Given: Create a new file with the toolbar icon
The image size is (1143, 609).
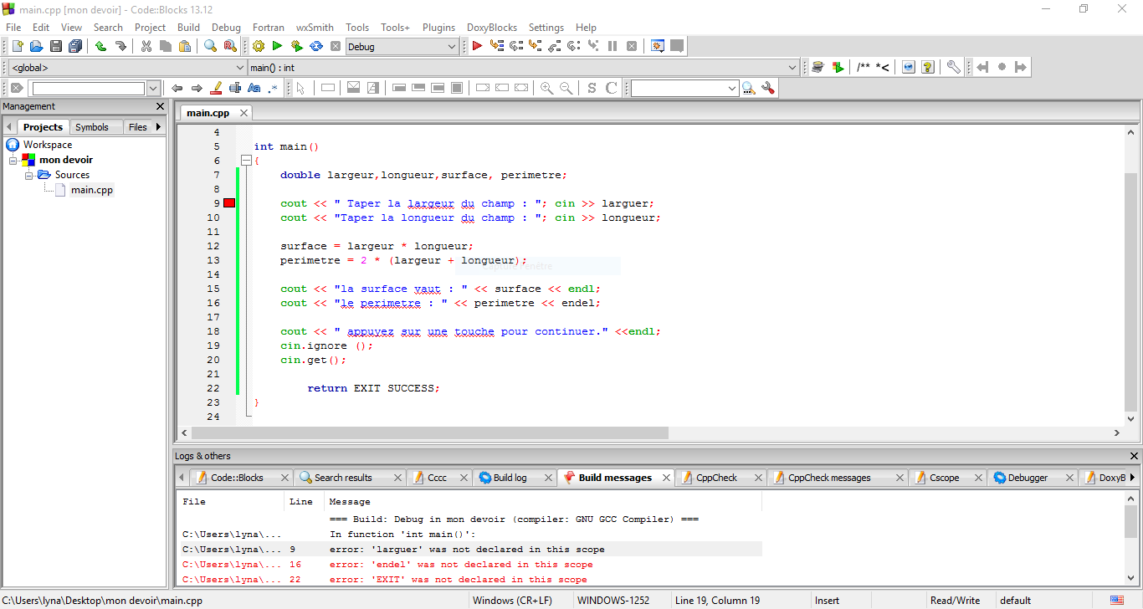Looking at the screenshot, I should (17, 47).
